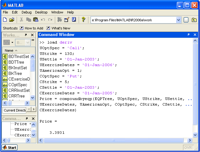
Task: Open the Edit menu
Action: click(x=15, y=12)
